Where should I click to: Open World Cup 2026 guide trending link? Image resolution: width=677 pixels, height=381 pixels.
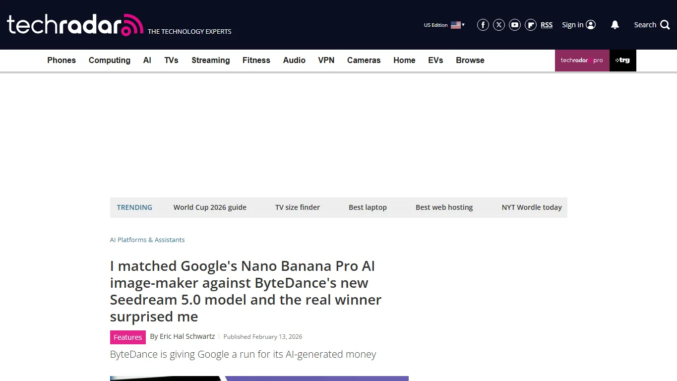(210, 207)
